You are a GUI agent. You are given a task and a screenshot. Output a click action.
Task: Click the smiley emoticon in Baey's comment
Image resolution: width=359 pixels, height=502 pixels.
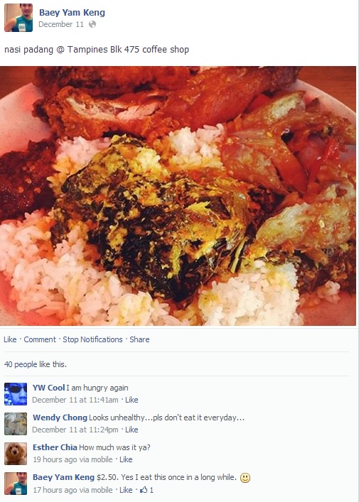(x=245, y=478)
